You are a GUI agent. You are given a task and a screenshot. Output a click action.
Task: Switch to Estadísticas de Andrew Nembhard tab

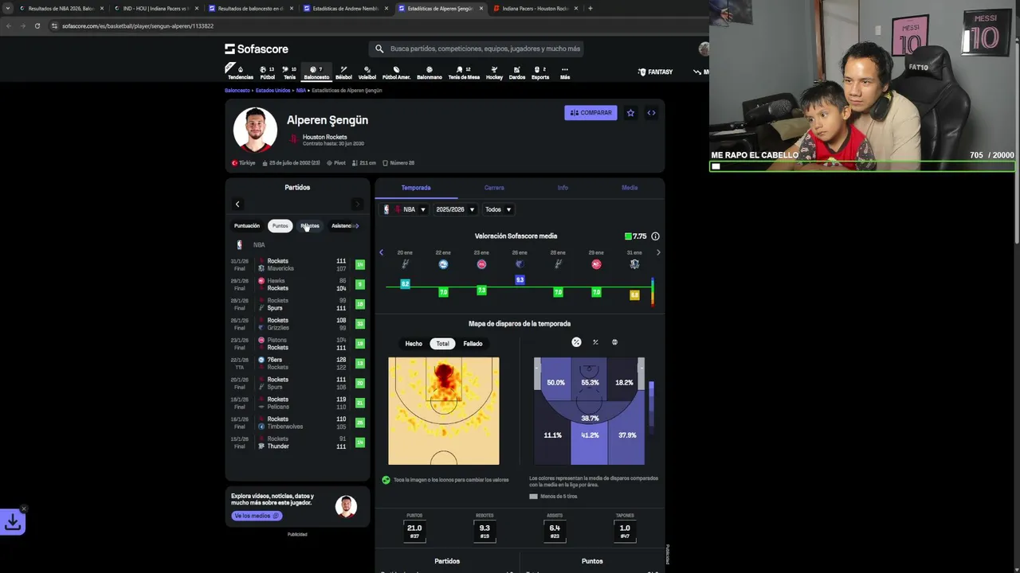345,9
